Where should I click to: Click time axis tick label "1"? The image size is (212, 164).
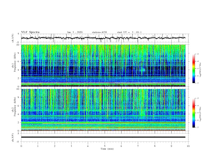pos(38,146)
